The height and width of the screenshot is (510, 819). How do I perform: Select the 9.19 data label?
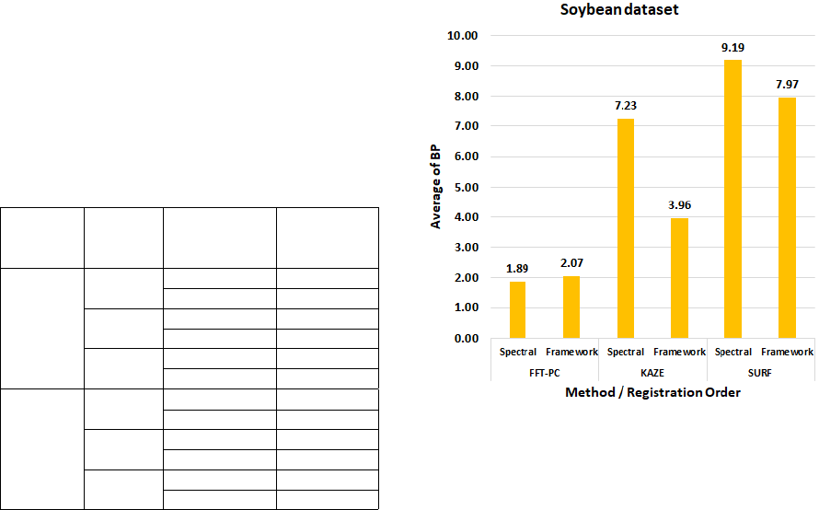click(732, 46)
